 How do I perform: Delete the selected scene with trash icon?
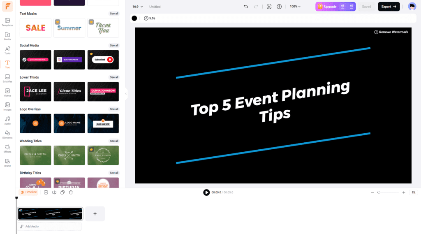coord(71,192)
